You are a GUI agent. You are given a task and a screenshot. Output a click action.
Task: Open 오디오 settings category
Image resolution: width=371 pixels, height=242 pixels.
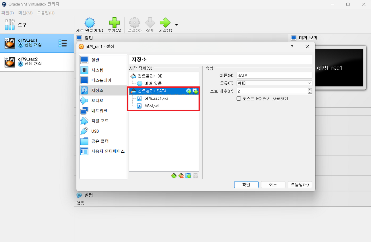click(103, 101)
